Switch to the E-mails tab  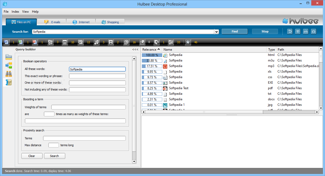coord(52,22)
